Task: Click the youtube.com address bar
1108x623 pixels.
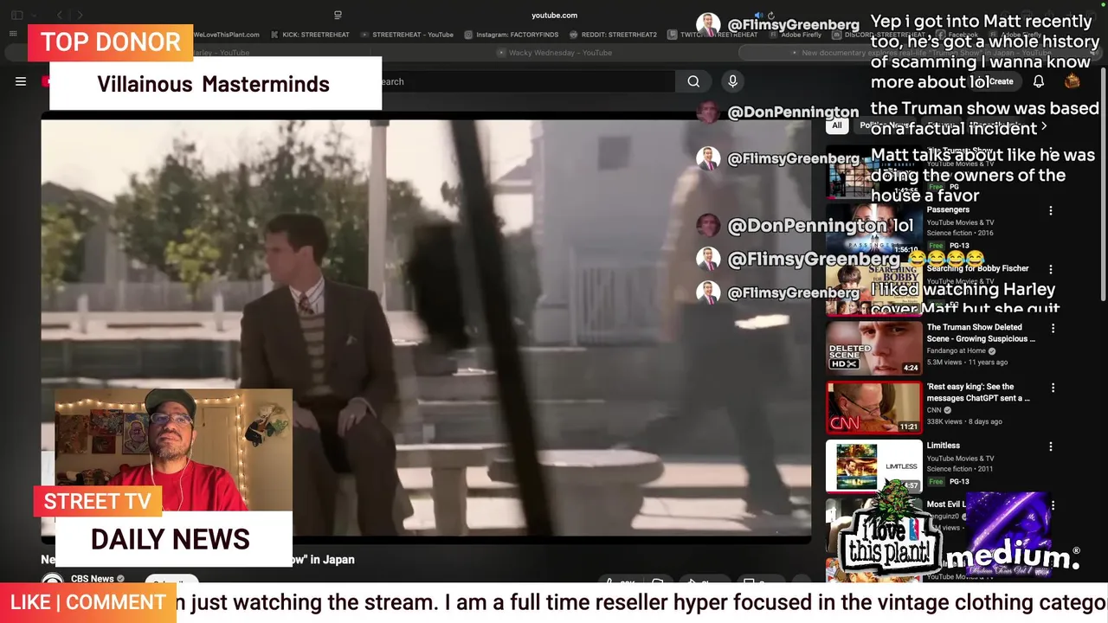Action: 554,15
